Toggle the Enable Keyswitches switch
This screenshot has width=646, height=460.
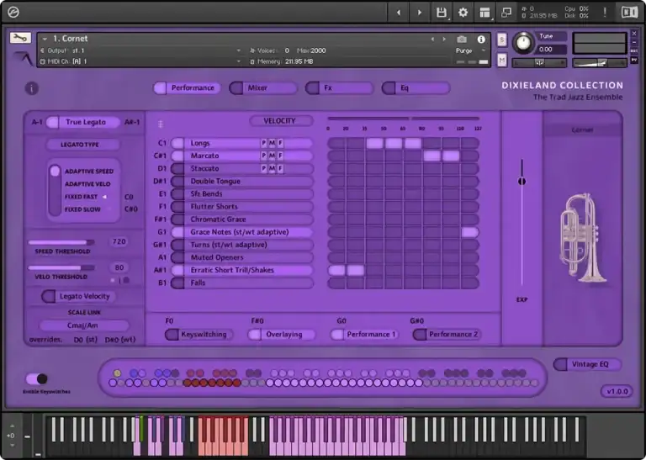tap(37, 379)
